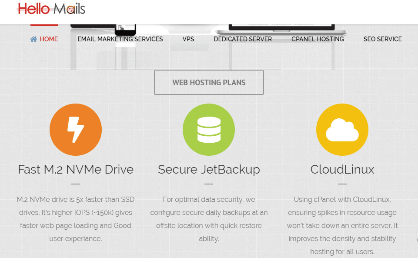Screen dimensions: 418x258
Task: Click the orange lightning bolt icon
Action: 76,130
